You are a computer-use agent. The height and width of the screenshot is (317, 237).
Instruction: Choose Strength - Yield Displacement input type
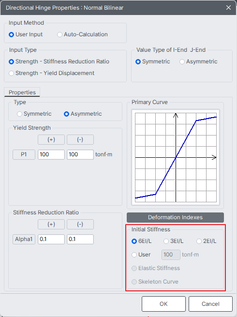pyautogui.click(x=52, y=73)
